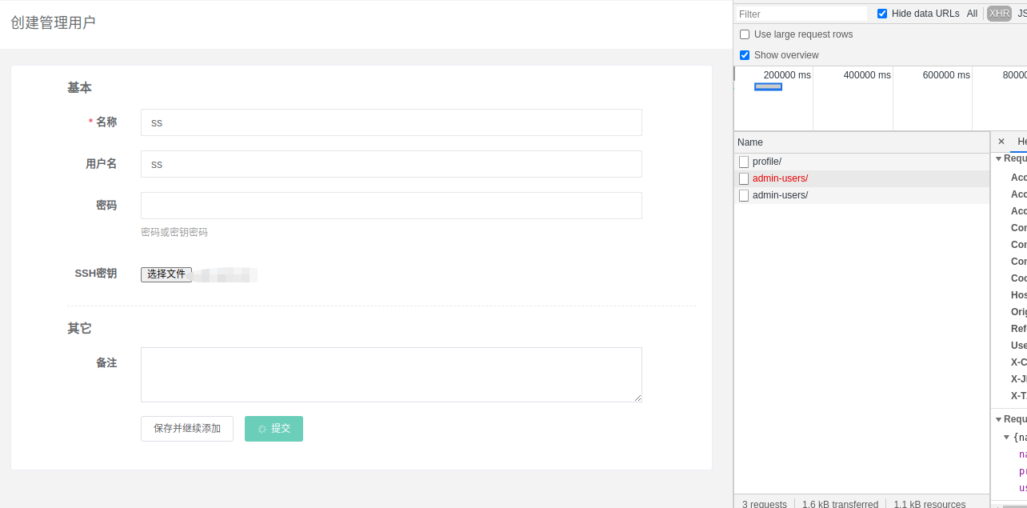Viewport: 1027px width, 508px height.
Task: Click the network Filter input box
Action: (800, 14)
